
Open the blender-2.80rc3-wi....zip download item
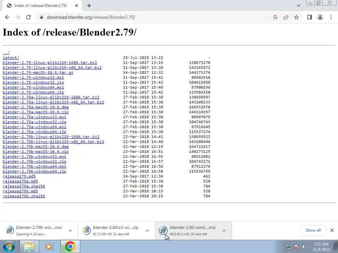(116, 230)
